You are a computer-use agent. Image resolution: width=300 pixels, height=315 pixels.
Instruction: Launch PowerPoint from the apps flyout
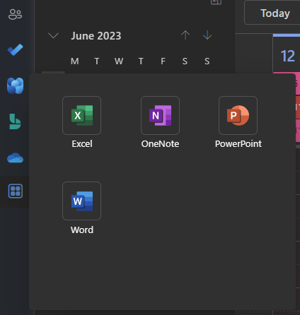click(238, 115)
